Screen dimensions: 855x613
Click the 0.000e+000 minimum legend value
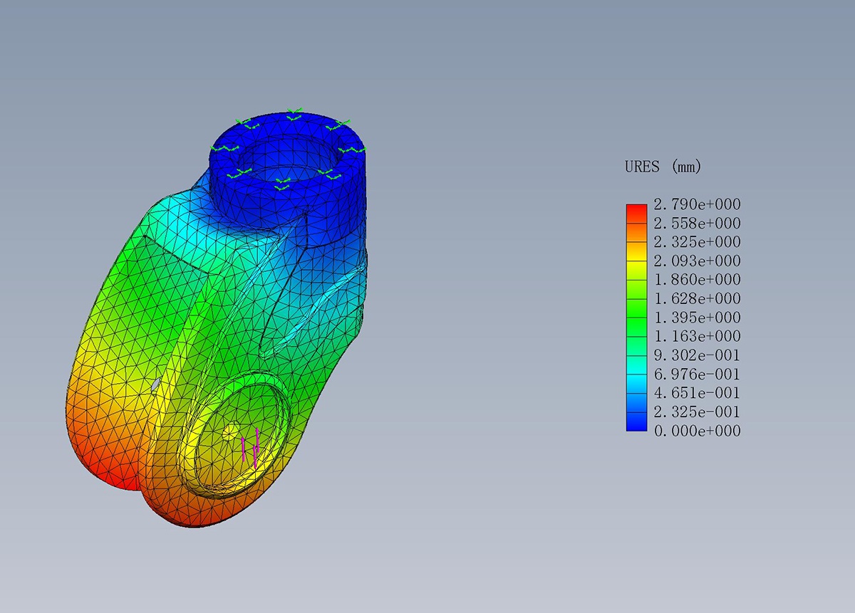pos(697,431)
